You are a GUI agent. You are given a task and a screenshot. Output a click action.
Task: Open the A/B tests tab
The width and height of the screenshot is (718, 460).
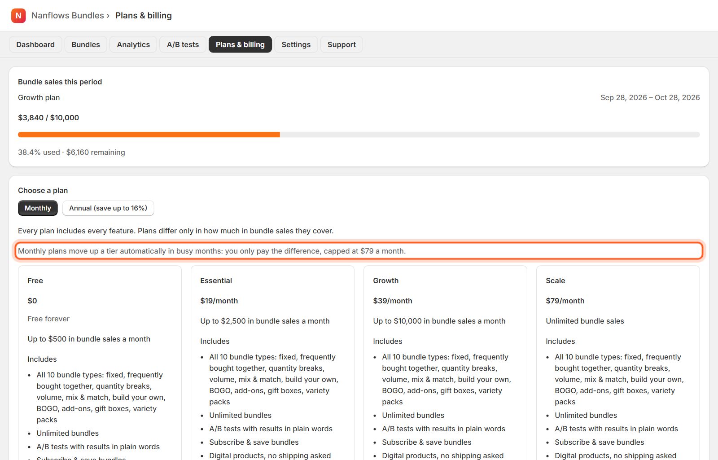(x=183, y=44)
